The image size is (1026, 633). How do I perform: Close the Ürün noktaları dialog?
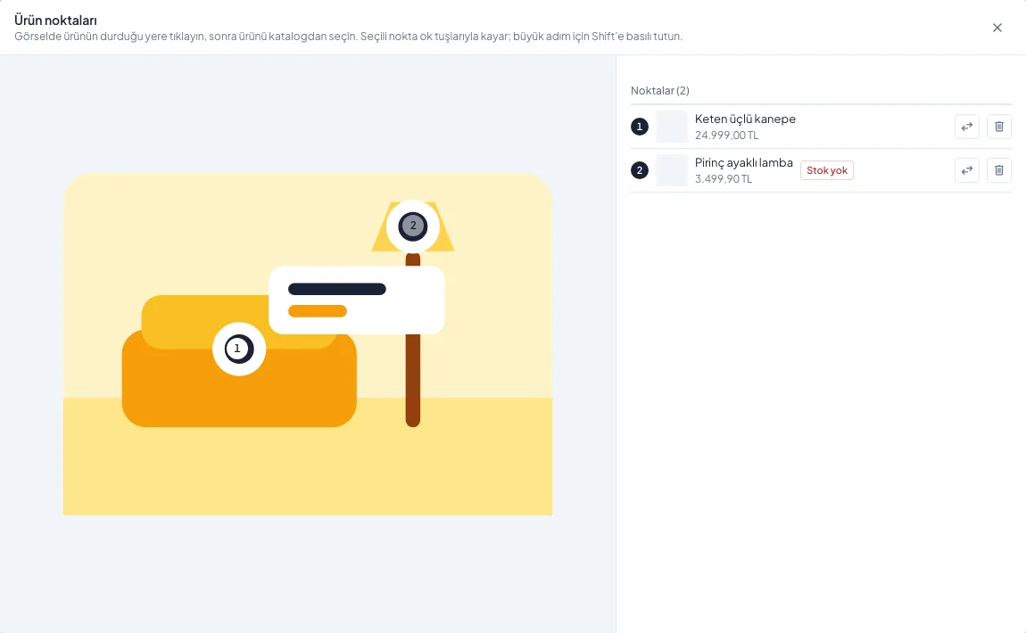click(x=997, y=28)
